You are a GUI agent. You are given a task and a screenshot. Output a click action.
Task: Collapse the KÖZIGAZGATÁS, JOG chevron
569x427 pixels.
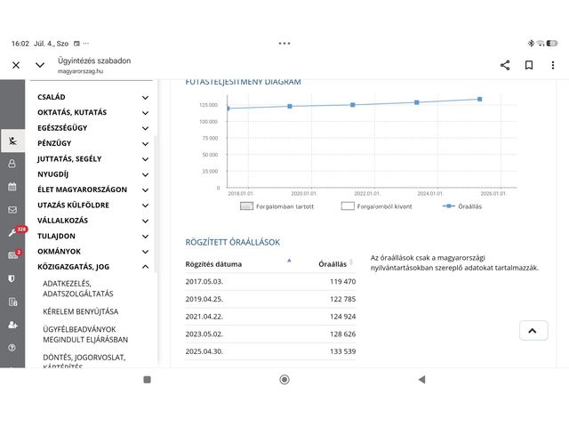(x=145, y=267)
